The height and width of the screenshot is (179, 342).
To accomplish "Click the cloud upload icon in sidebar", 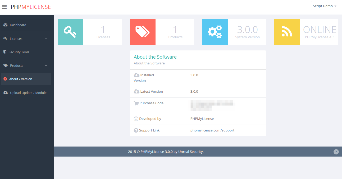I will (6, 93).
